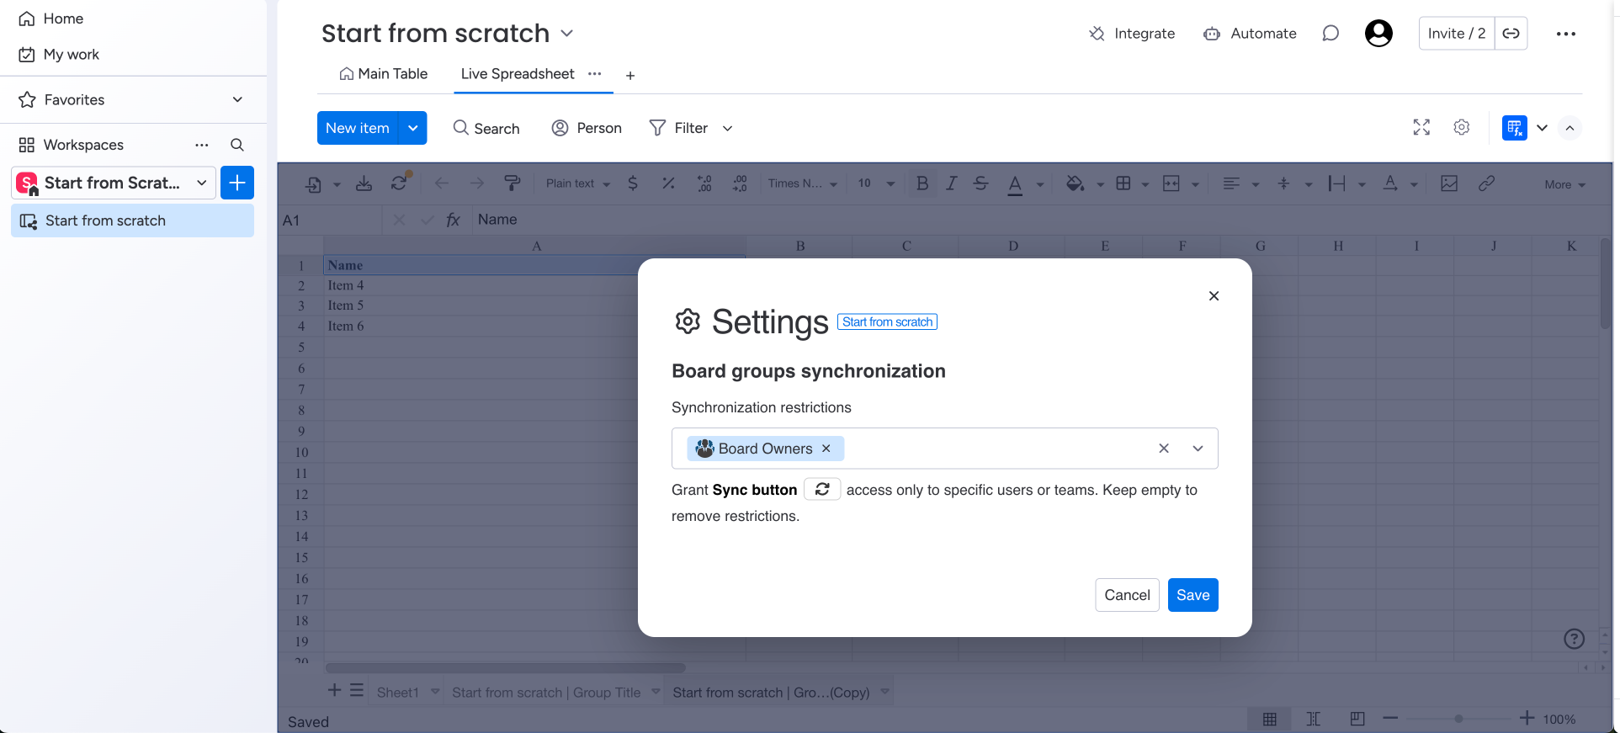Open My work in the sidebar

coord(71,55)
